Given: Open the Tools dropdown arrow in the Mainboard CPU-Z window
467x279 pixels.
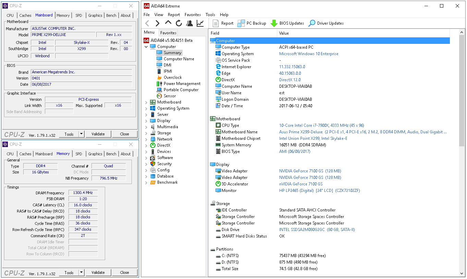Looking at the screenshot, I should tap(81, 134).
